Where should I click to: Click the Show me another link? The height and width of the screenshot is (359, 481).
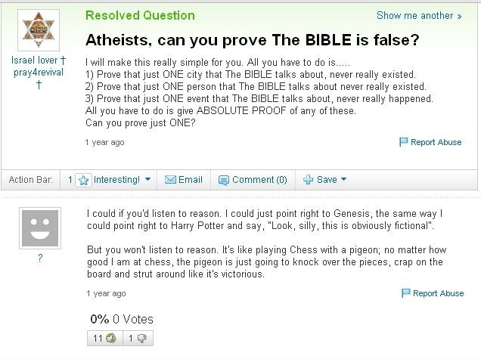(418, 16)
